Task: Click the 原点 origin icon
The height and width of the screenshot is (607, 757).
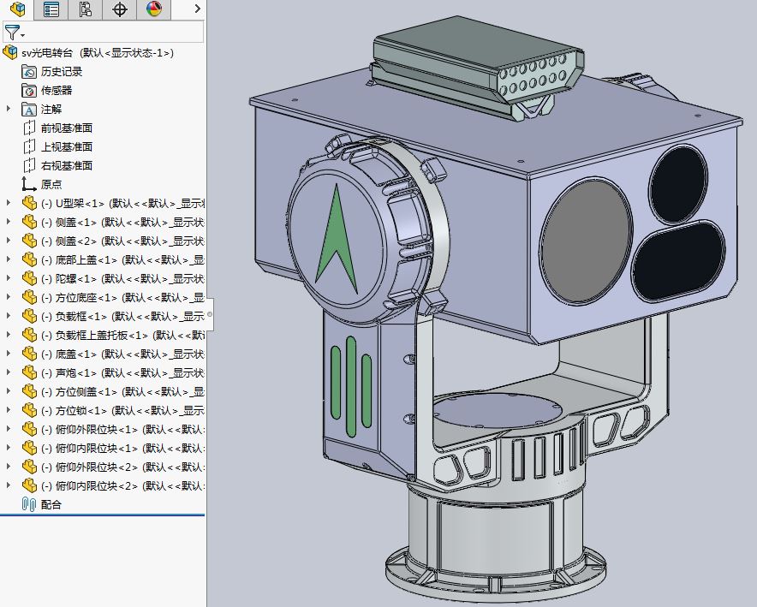Action: [29, 184]
